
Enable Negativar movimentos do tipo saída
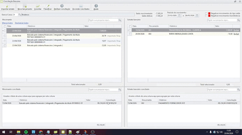(x=206, y=13)
